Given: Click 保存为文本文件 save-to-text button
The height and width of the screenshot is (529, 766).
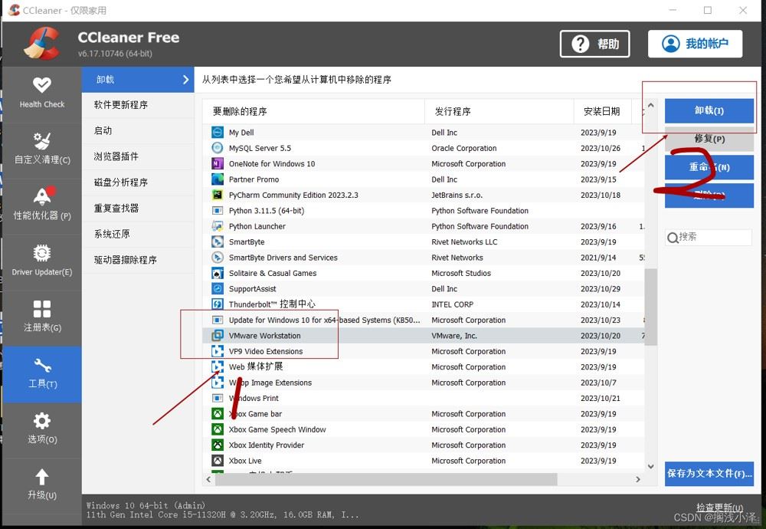Looking at the screenshot, I should click(709, 473).
